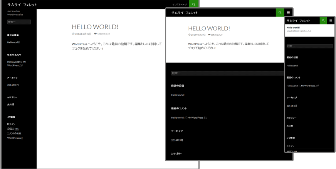Open 投稿の RSS feed link in desktop sidebar
The height and width of the screenshot is (169, 336).
(x=13, y=129)
